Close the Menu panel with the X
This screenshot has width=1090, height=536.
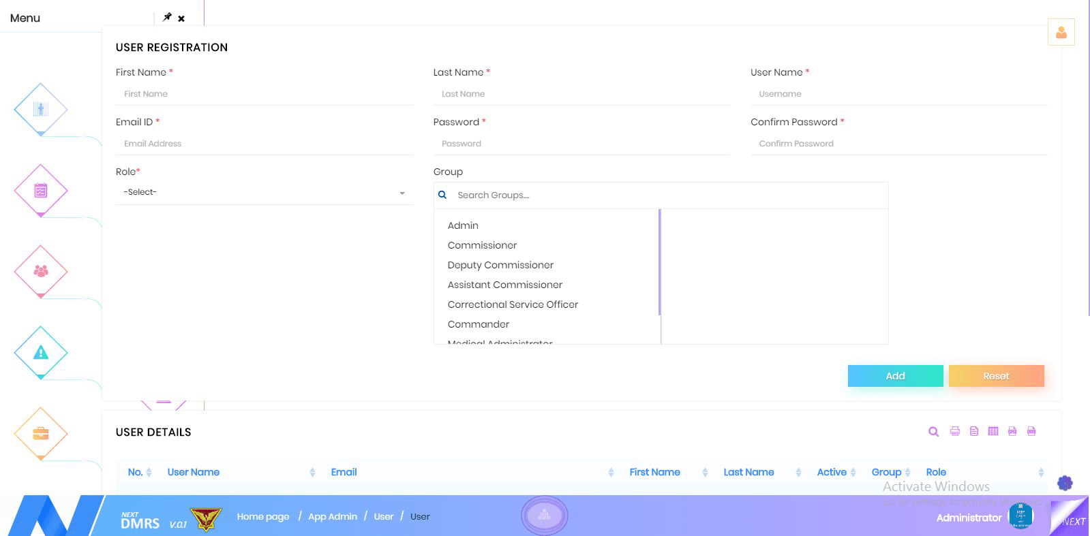181,18
